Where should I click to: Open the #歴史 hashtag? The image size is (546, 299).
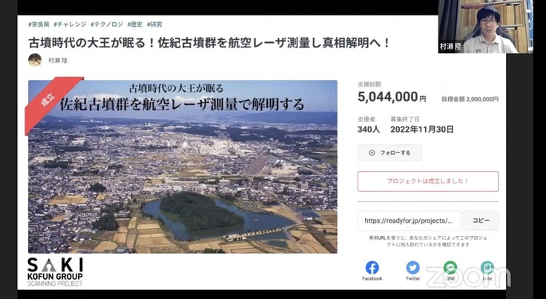tap(135, 24)
